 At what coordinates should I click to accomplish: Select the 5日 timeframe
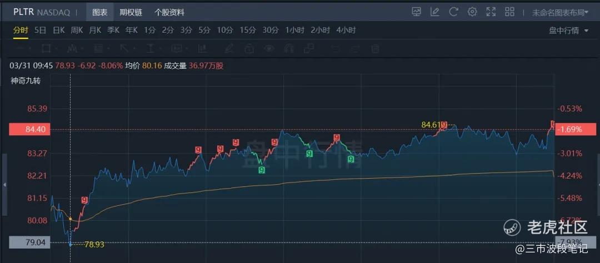pyautogui.click(x=40, y=30)
